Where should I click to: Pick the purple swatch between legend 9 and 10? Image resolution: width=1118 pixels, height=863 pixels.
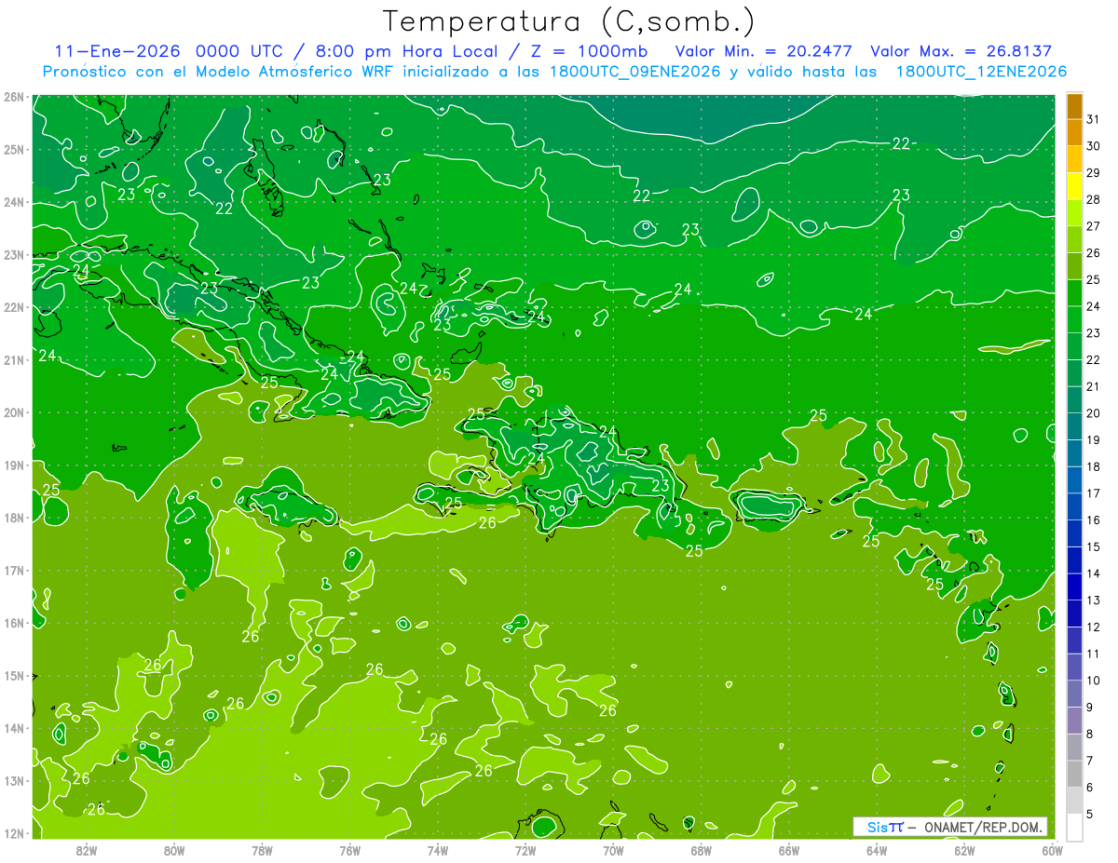click(x=1074, y=694)
